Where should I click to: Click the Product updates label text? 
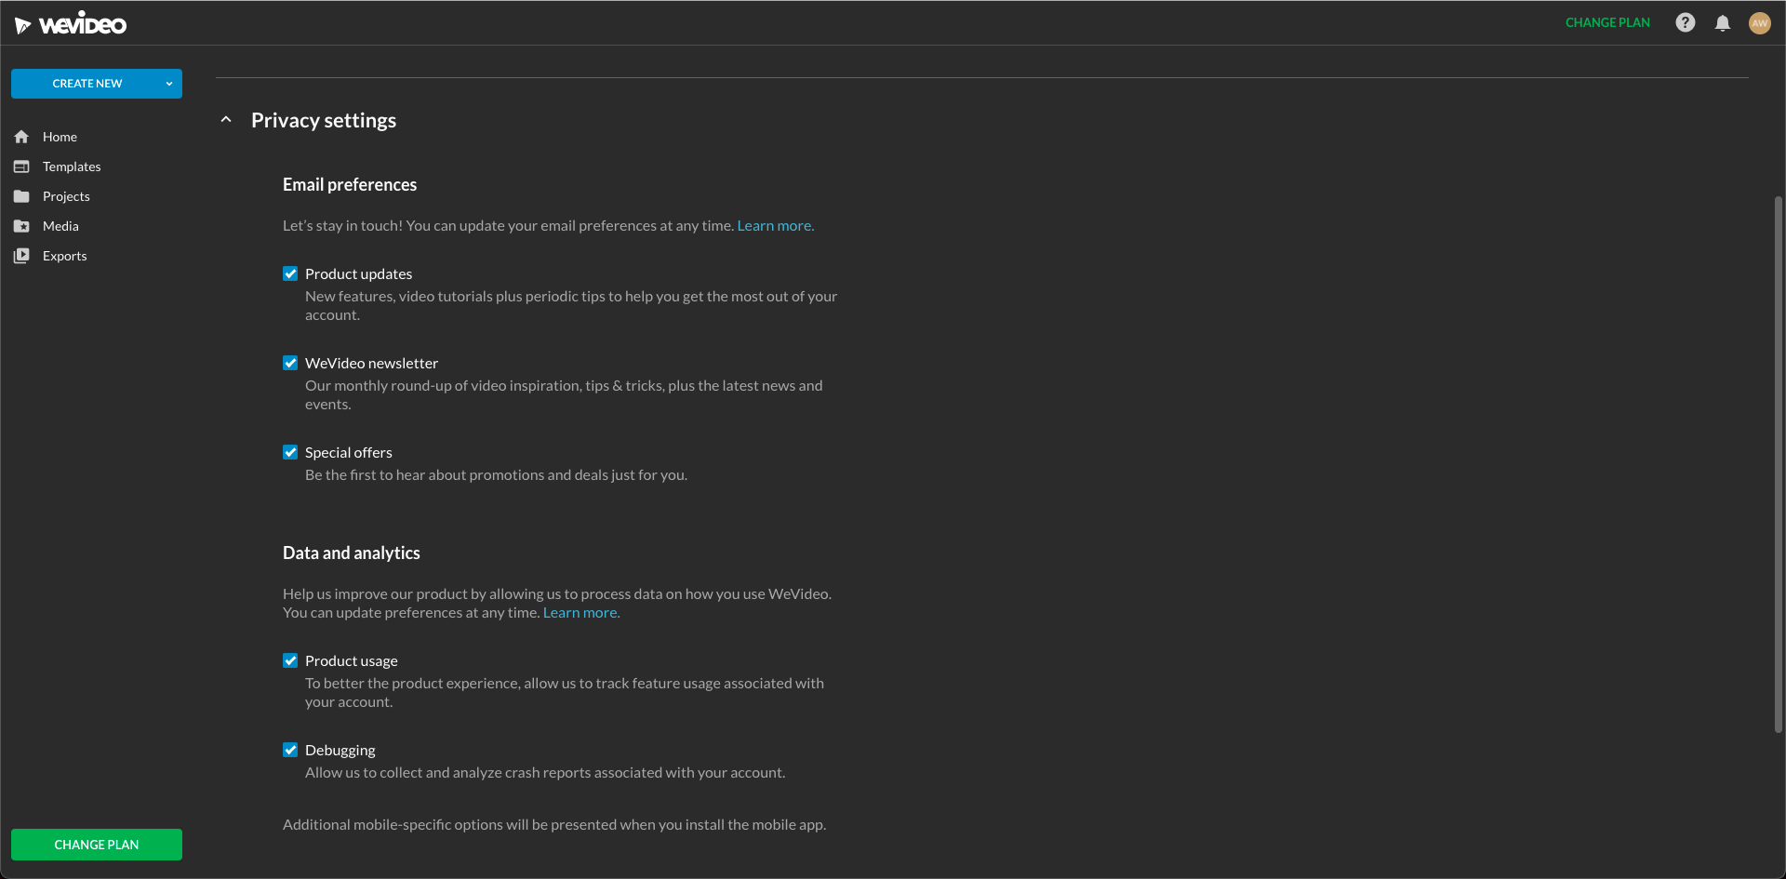(358, 273)
